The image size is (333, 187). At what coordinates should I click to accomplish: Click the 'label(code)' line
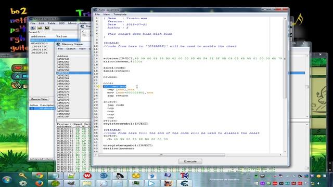click(x=114, y=68)
